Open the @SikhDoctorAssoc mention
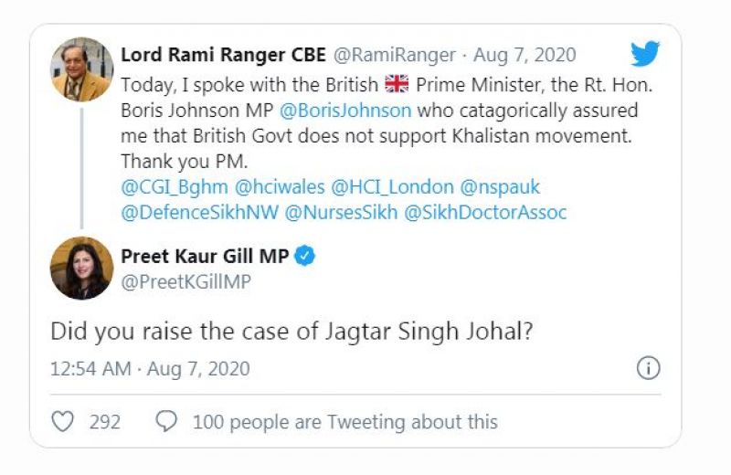The width and height of the screenshot is (731, 475). [x=485, y=213]
